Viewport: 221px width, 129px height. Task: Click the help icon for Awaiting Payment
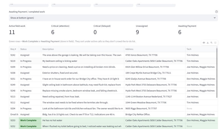[216, 12]
